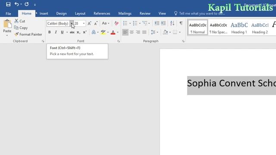Apply the Heading 1 style
The image size is (276, 155).
tap(239, 28)
